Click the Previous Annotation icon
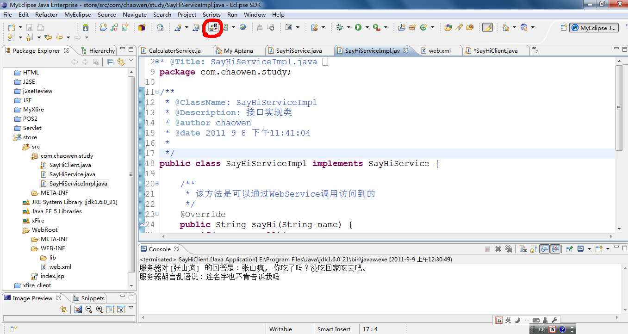 pos(29,37)
